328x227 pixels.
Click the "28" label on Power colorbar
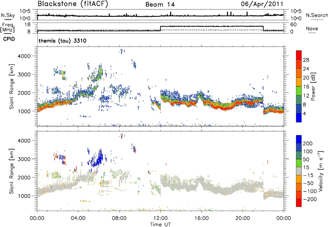[306, 60]
